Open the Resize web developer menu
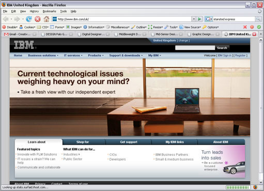This screenshot has width=264, height=191. click(155, 27)
